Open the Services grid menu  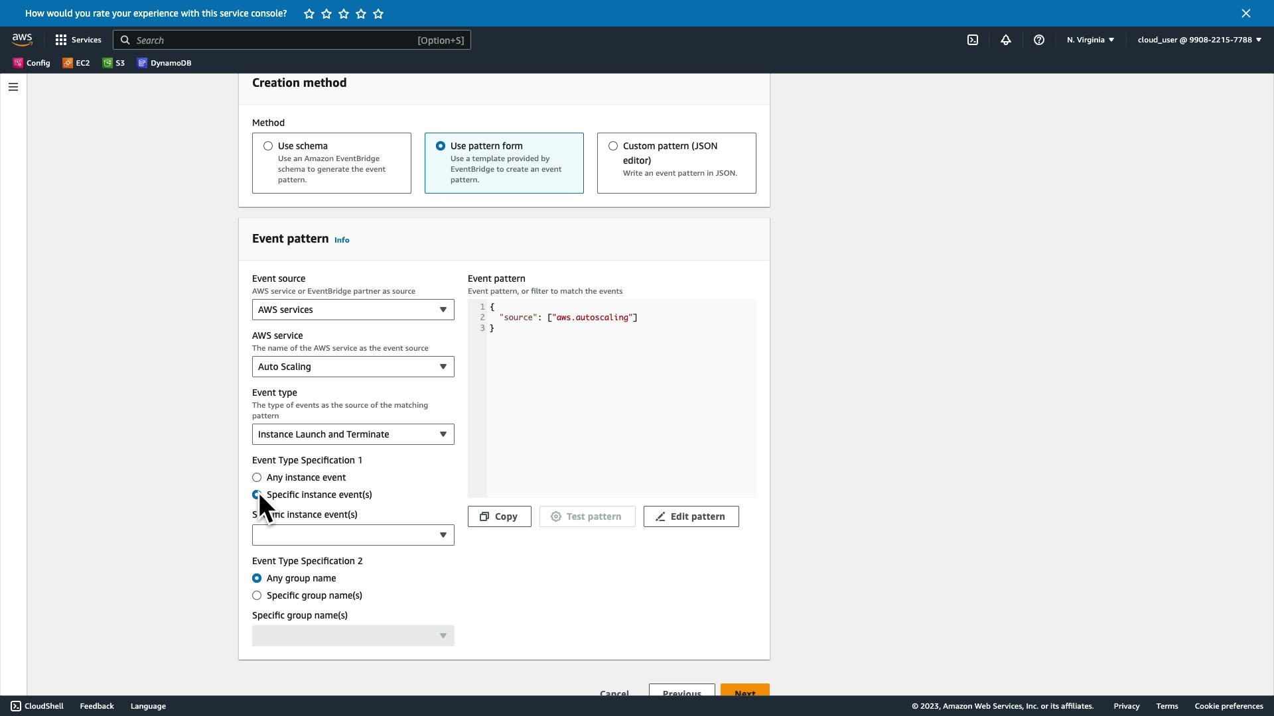click(78, 40)
